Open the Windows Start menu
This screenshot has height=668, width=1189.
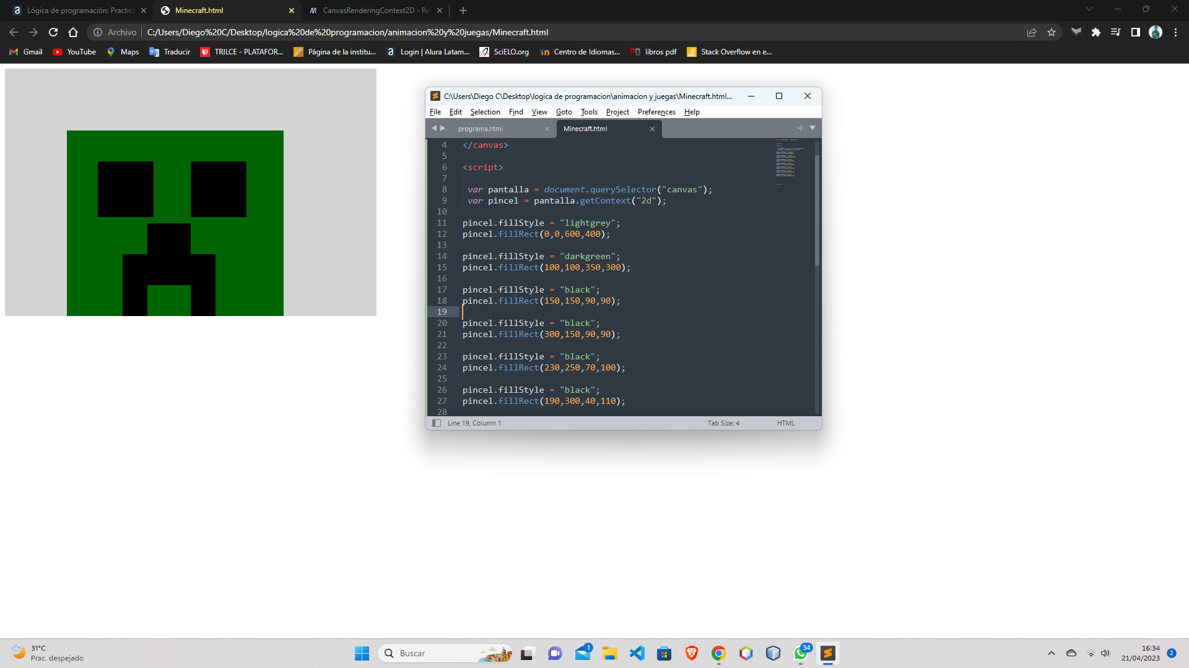point(362,653)
